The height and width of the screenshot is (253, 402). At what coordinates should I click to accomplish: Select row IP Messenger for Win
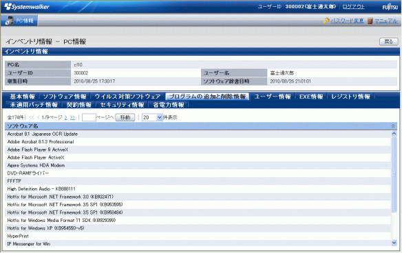click(x=198, y=244)
